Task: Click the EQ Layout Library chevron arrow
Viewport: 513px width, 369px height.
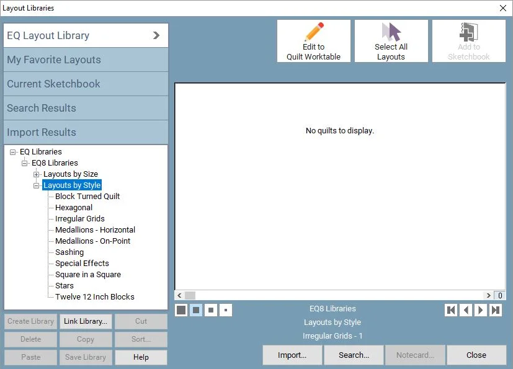Action: click(156, 35)
